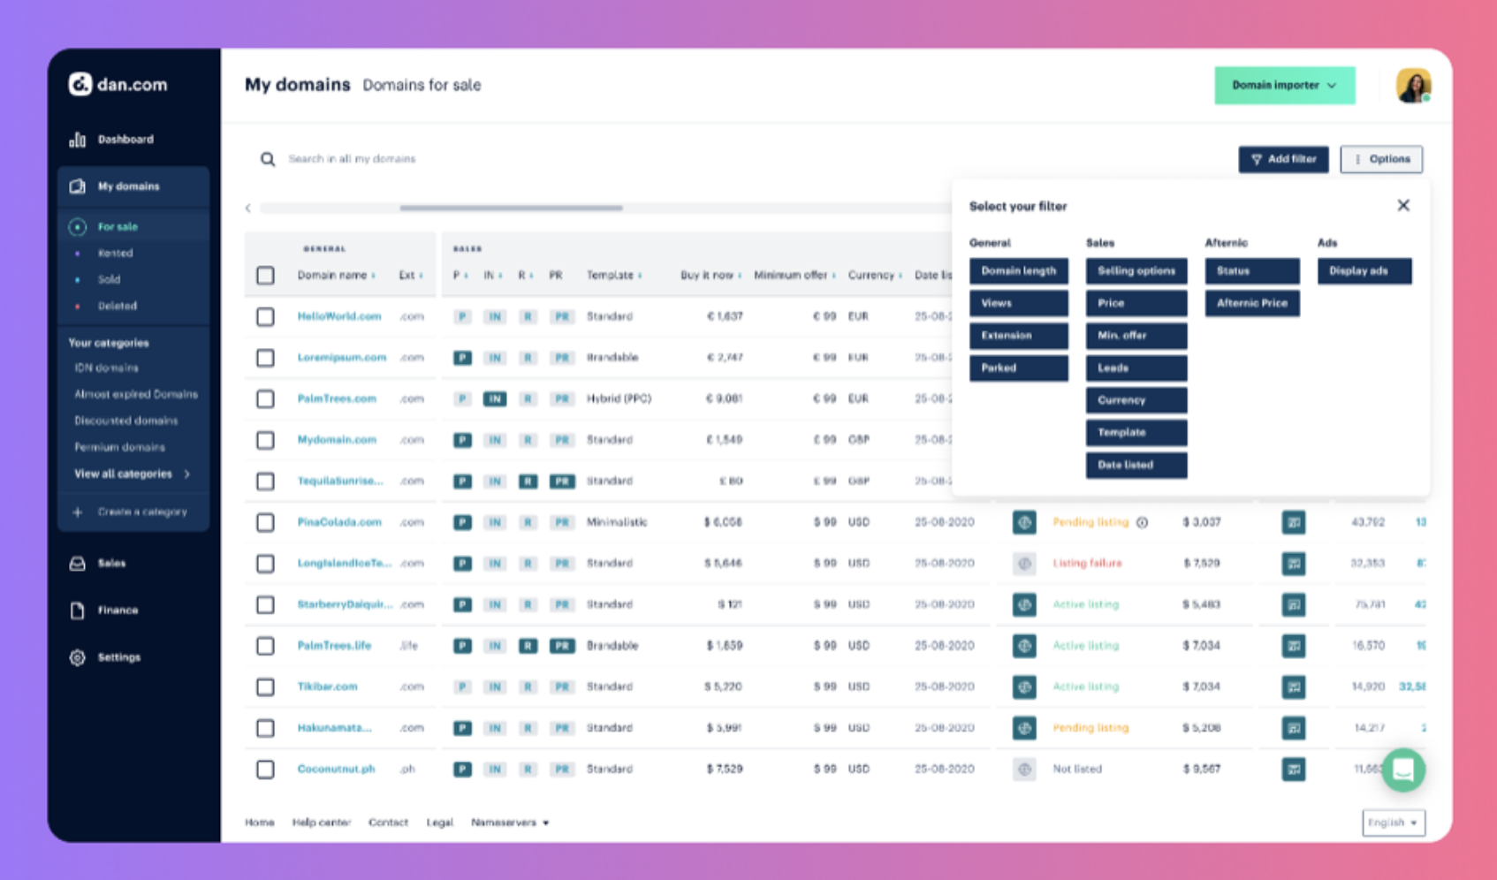Go to Rented domains in sidebar
Viewport: 1497px width, 880px height.
(116, 254)
